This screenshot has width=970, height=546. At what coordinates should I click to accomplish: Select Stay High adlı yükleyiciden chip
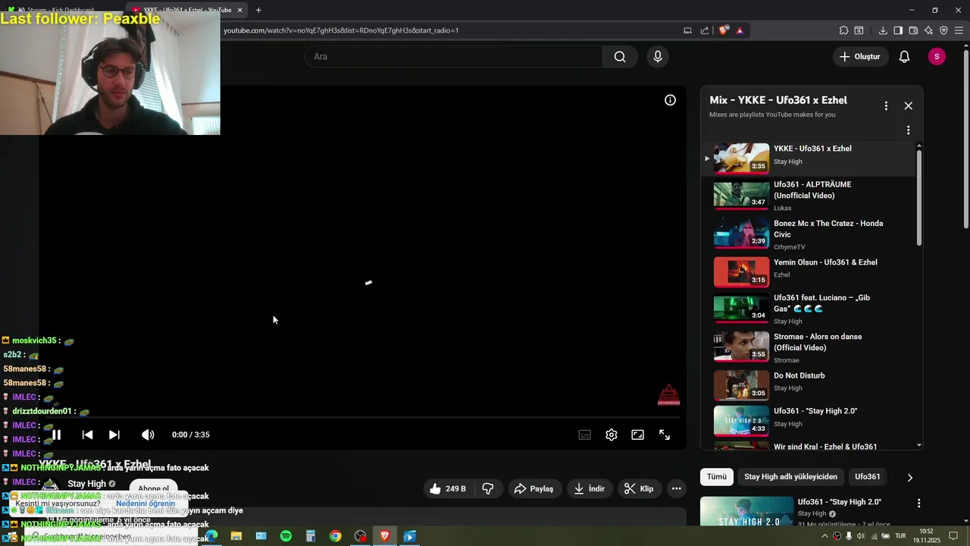(790, 477)
